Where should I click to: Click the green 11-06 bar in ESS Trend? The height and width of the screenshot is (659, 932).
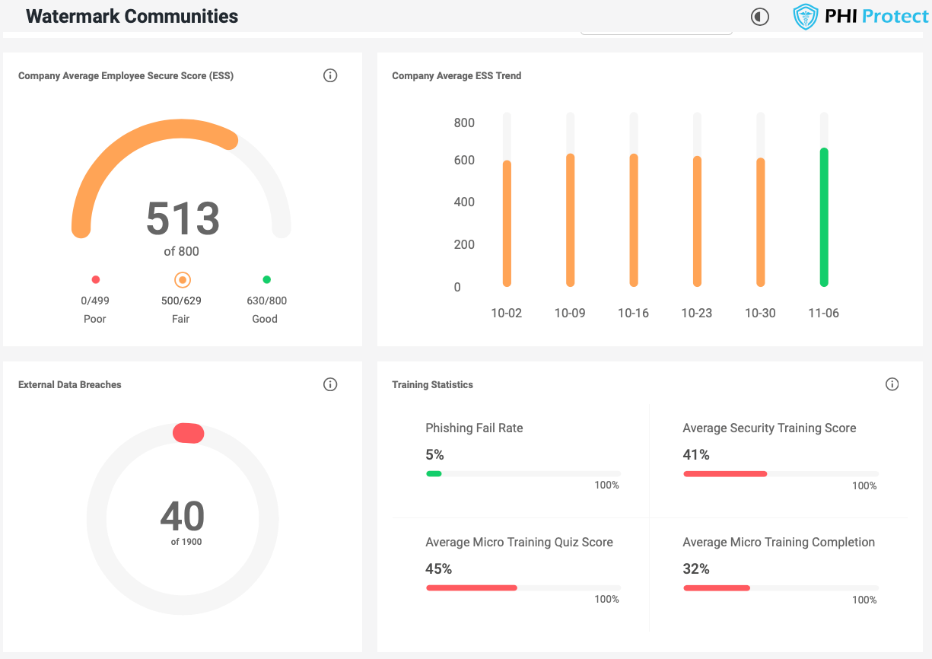[824, 218]
